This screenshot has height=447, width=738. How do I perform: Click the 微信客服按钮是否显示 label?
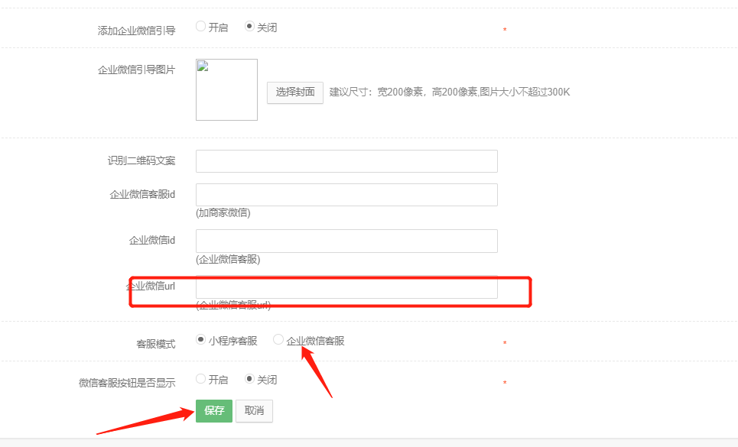point(127,383)
